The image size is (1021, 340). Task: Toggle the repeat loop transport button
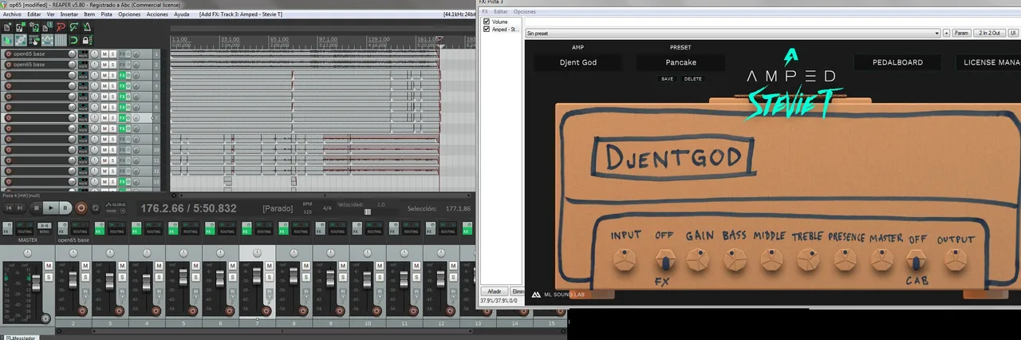(95, 208)
